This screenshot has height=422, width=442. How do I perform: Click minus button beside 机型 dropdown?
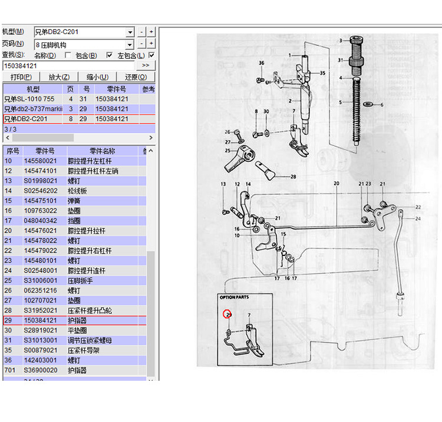pos(141,32)
